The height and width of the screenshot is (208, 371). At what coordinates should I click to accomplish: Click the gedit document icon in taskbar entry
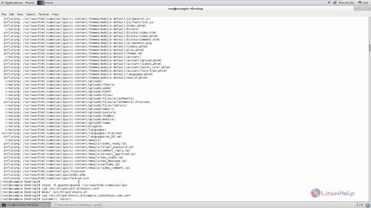tap(56, 205)
